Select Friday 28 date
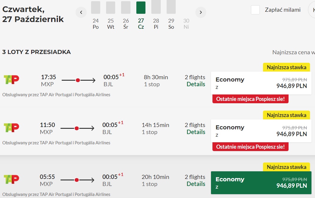 click(156, 24)
